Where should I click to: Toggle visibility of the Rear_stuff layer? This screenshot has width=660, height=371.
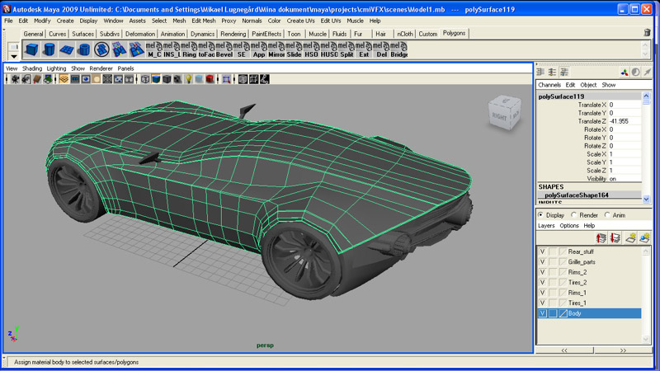(x=543, y=251)
